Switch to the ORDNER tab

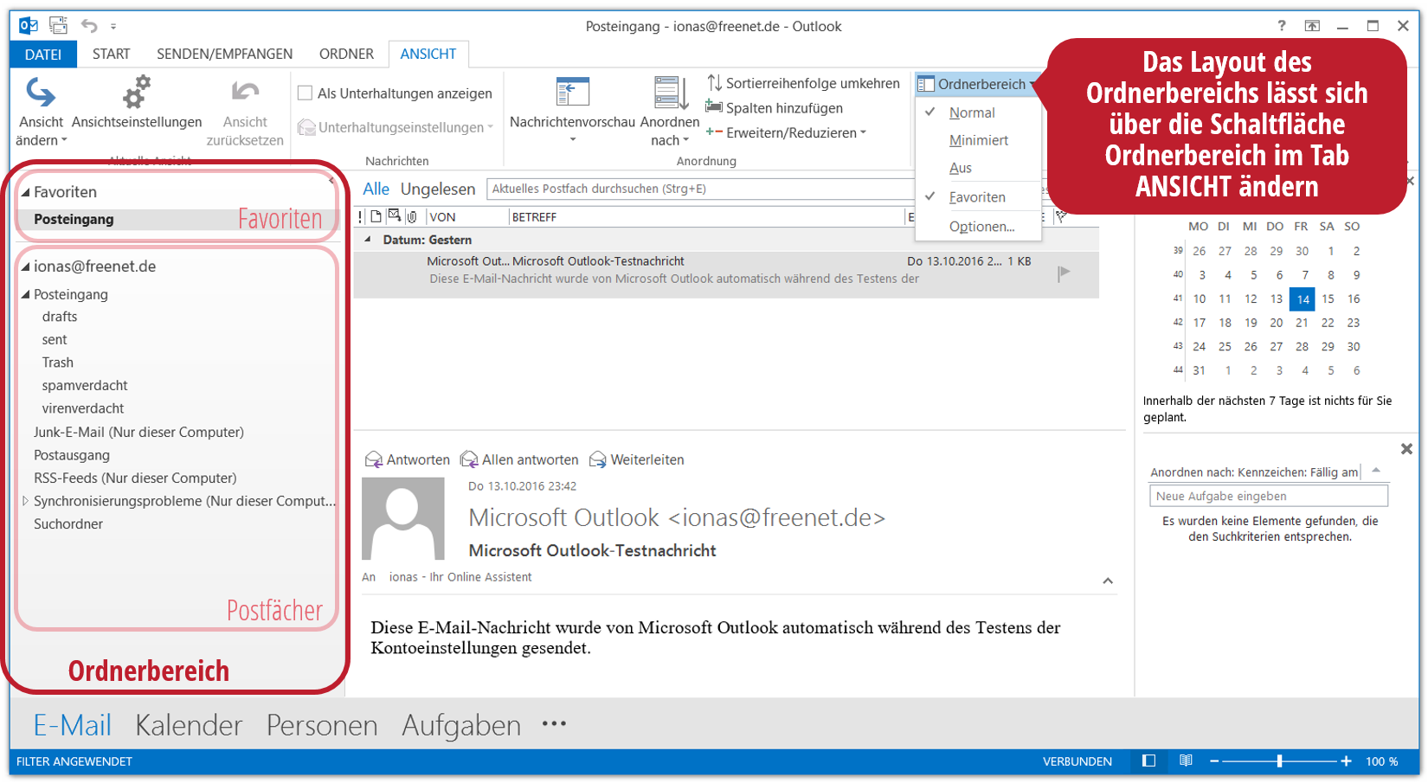coord(346,54)
